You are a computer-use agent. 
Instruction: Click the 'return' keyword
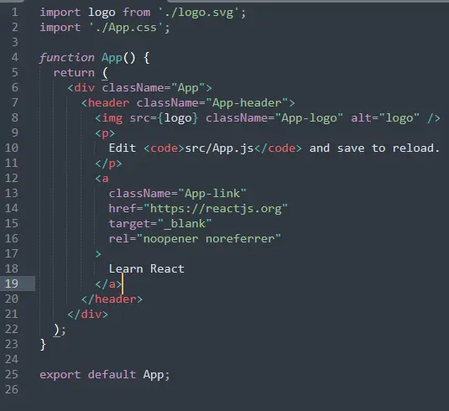74,73
